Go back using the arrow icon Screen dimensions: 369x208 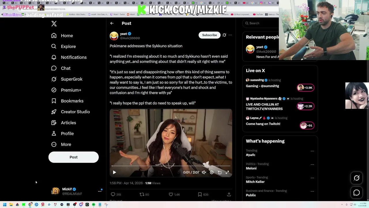(112, 23)
